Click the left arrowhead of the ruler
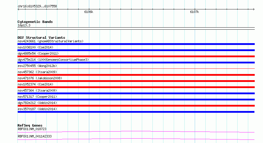263x143 pixels. click(18, 9)
